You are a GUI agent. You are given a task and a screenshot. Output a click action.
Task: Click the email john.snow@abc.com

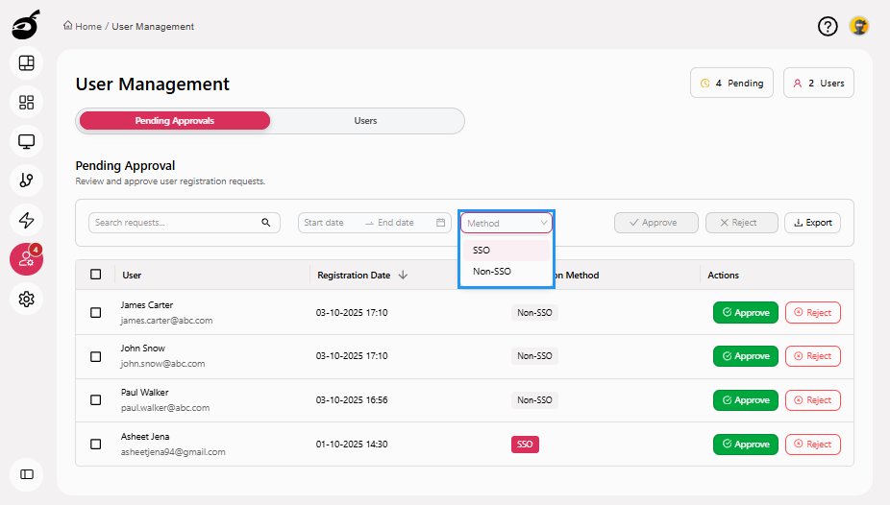pyautogui.click(x=162, y=364)
